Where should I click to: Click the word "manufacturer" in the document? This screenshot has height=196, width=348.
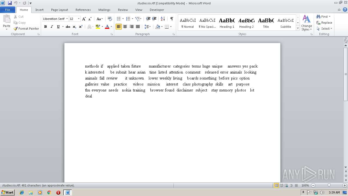[x=160, y=66]
